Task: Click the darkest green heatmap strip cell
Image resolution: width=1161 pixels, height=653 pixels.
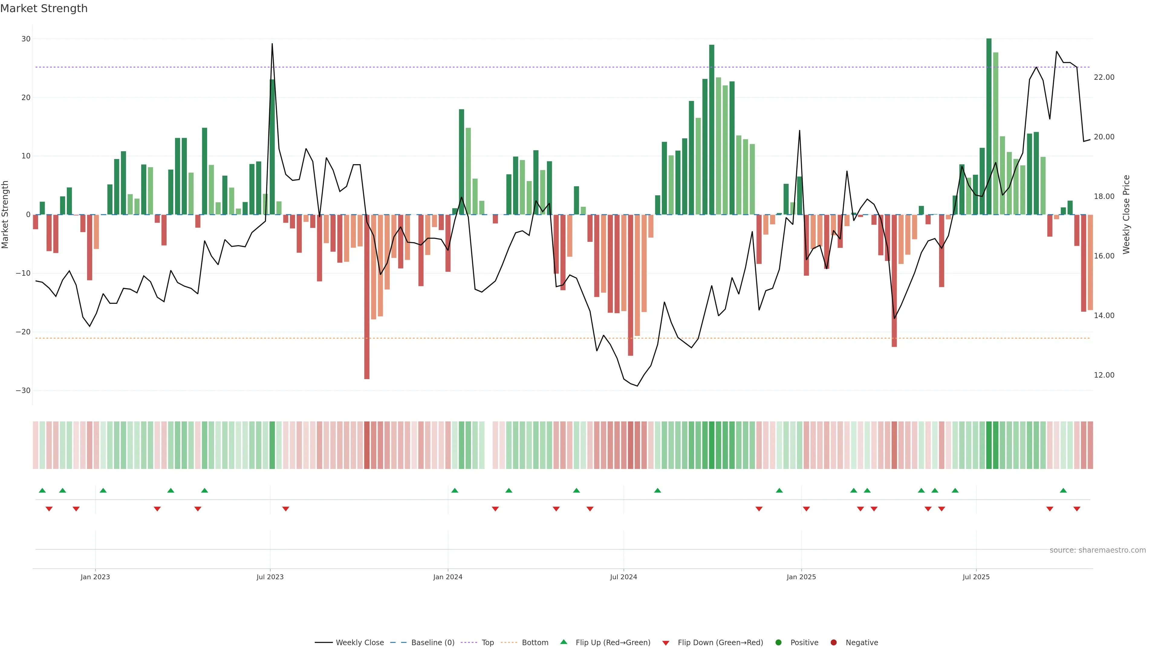Action: [989, 445]
